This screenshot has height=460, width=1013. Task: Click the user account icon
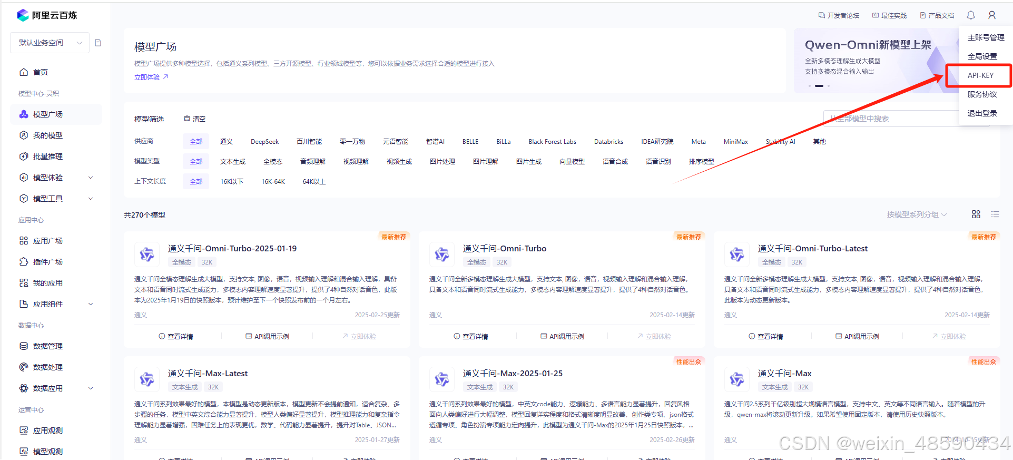click(x=992, y=15)
